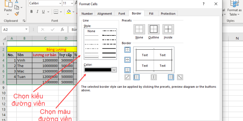Screen dimensions: 243x121
Task: Toggle the diagonal down border button
Action: click(180, 77)
